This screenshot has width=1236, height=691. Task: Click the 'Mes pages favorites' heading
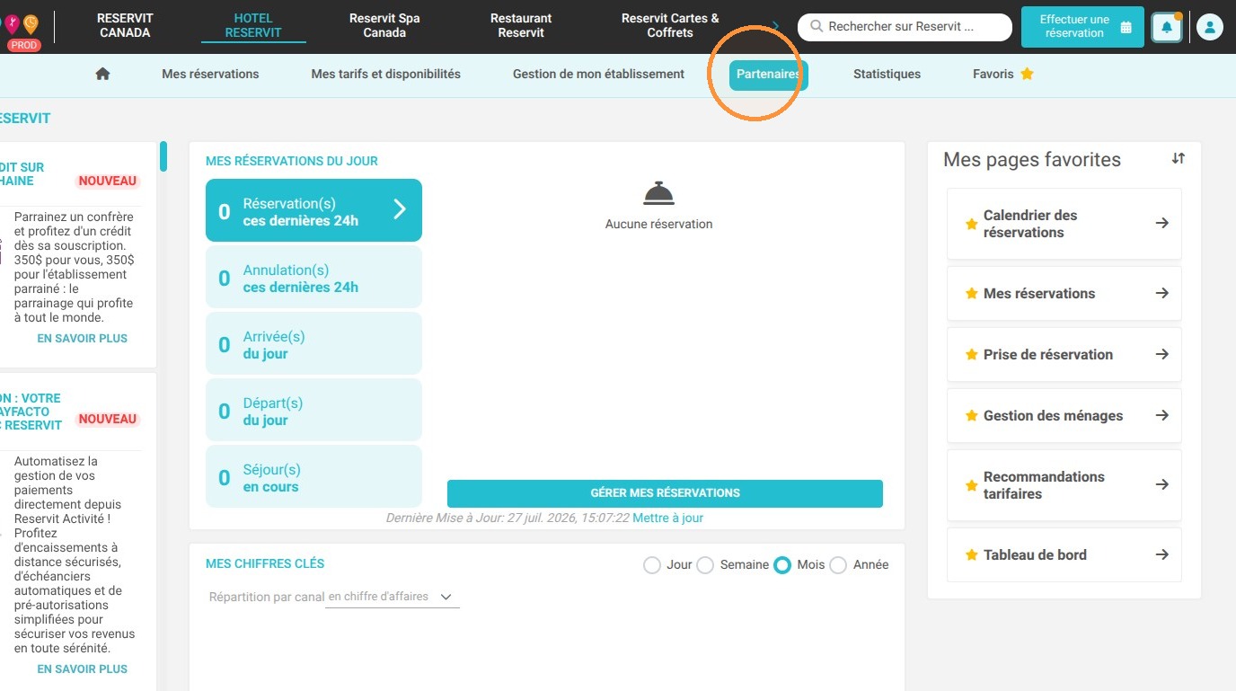tap(1032, 160)
